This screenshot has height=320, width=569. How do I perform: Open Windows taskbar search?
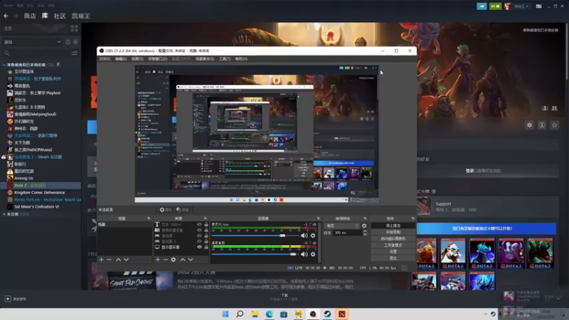point(240,314)
